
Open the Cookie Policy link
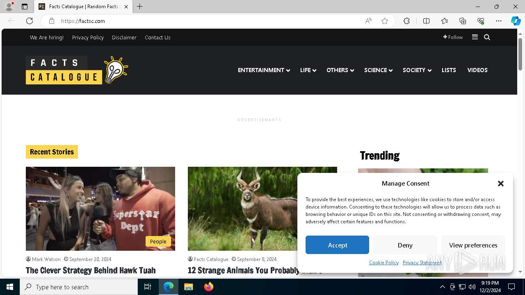point(383,263)
